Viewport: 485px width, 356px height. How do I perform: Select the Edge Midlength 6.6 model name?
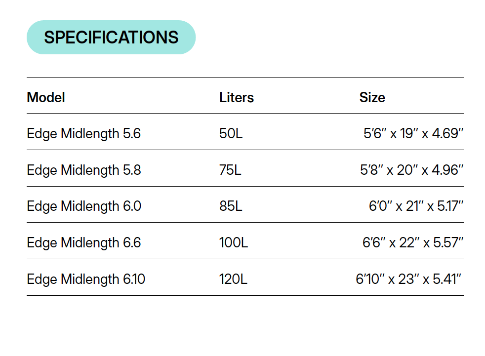tap(84, 242)
